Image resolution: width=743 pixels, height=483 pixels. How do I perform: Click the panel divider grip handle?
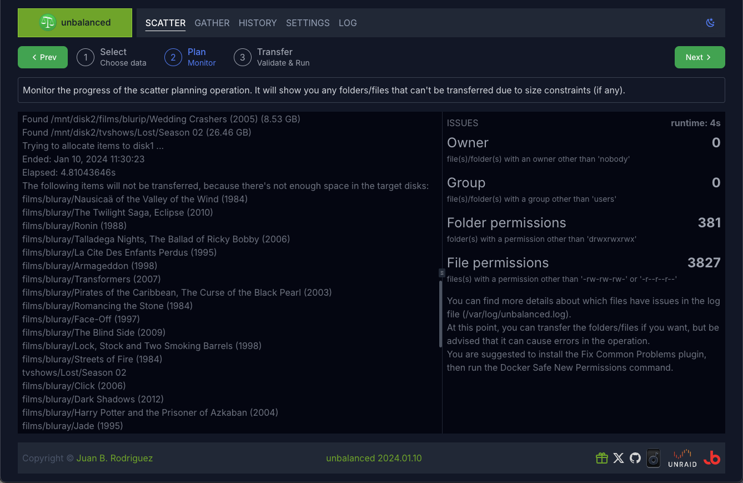pyautogui.click(x=442, y=273)
